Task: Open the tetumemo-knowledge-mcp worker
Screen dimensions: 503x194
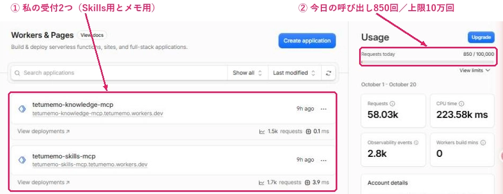Action: (x=73, y=104)
